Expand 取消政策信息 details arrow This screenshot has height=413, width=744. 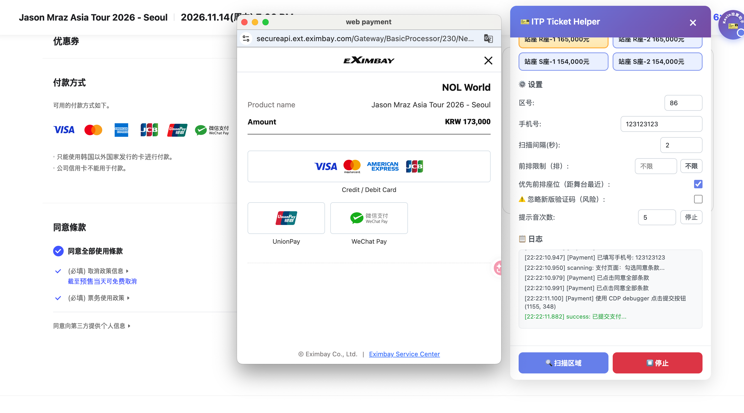[127, 271]
